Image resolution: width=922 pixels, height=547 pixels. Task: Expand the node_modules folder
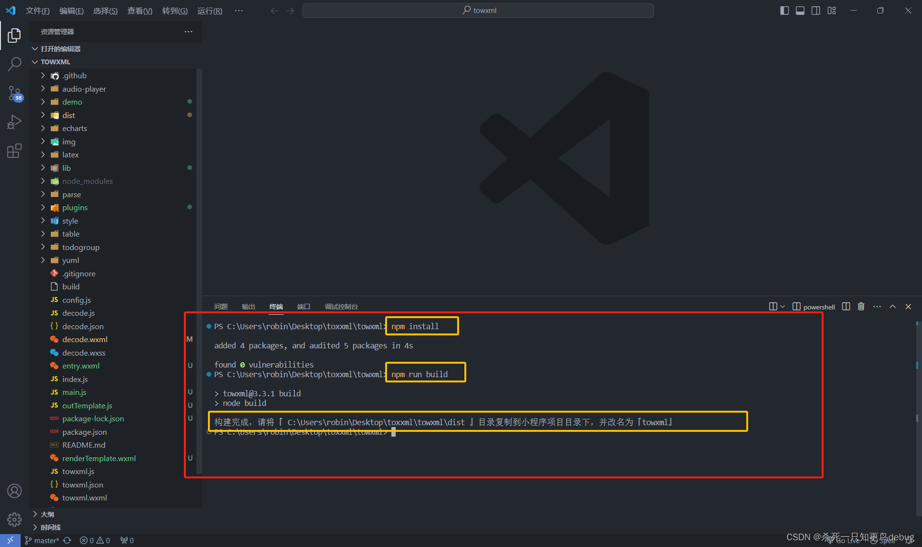tap(87, 181)
